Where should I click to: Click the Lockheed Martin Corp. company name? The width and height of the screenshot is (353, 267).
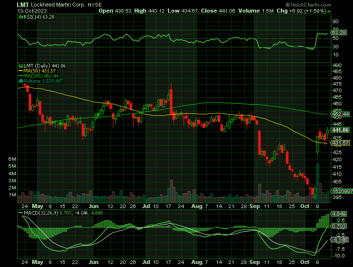coord(58,5)
